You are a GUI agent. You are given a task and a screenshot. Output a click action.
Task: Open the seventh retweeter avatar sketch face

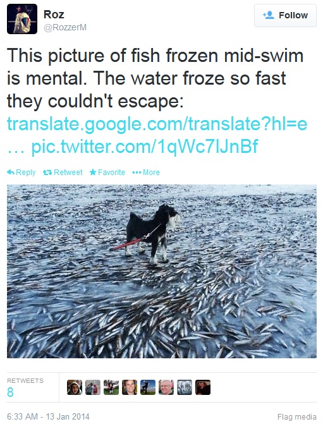185,387
